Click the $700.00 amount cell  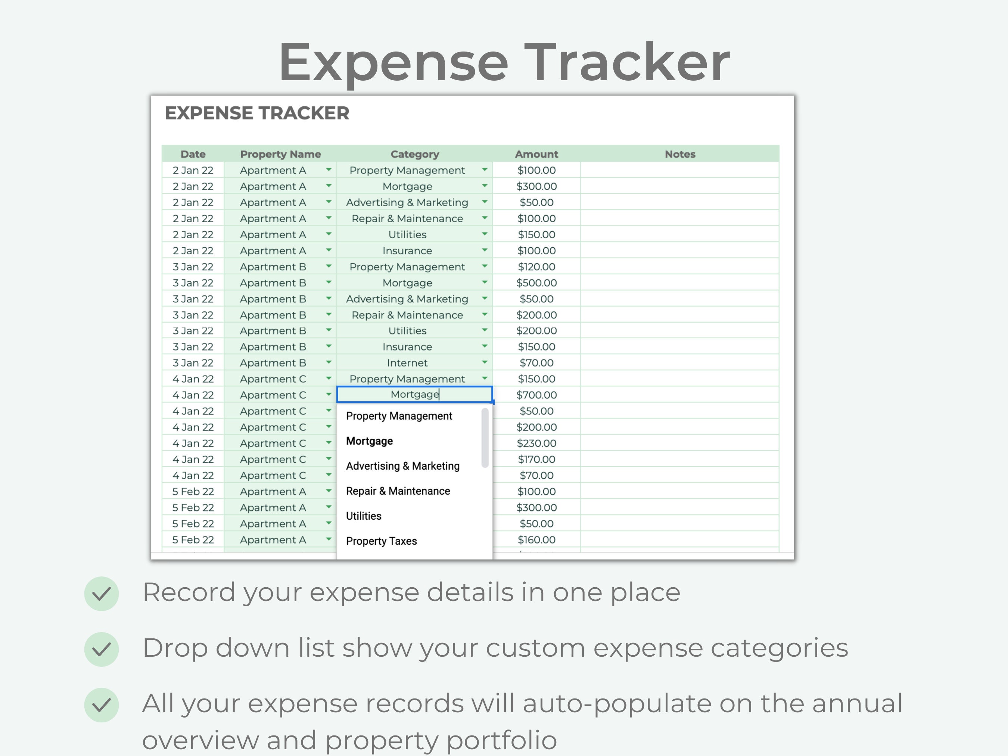(x=537, y=395)
